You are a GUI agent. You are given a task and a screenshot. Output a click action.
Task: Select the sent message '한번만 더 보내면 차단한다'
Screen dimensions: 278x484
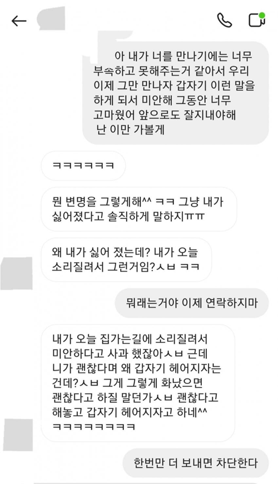195,463
